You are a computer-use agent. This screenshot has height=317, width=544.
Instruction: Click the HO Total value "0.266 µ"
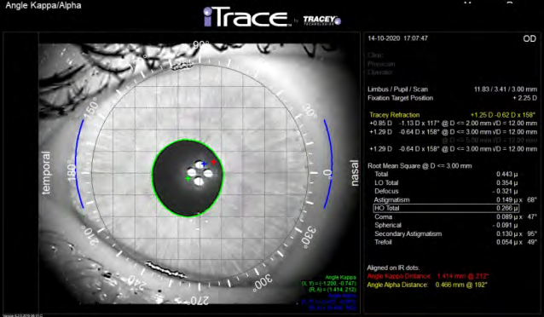(506, 208)
